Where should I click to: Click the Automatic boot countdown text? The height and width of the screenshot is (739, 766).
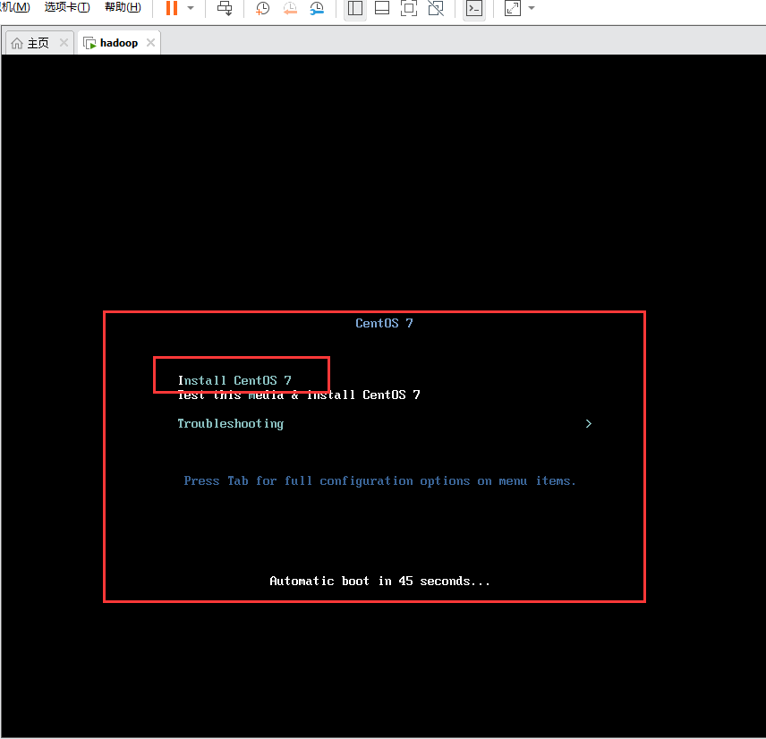pos(379,581)
